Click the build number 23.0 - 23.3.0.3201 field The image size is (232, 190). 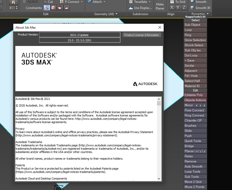80,40
